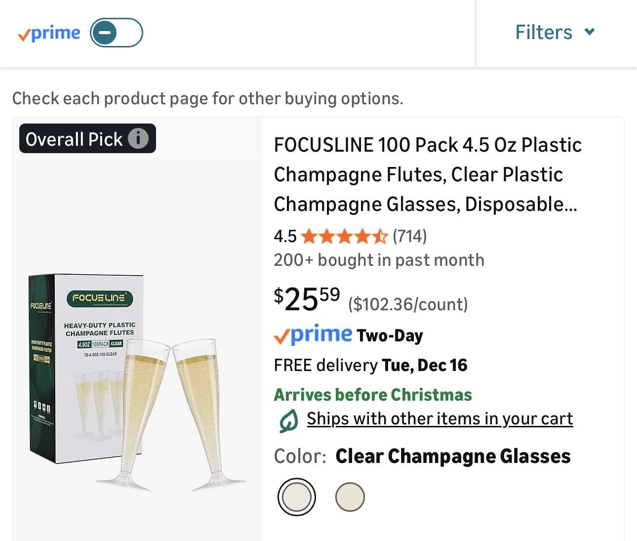Open 'Ships with other items in your cart'
Screen dimensions: 637x541
tap(440, 418)
